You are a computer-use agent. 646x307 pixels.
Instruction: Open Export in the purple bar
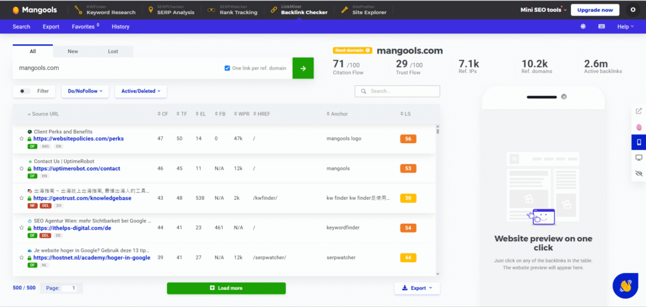pos(51,26)
